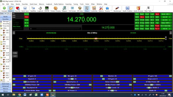
Task: Open the Options toolbar icon
Action: 101,9
